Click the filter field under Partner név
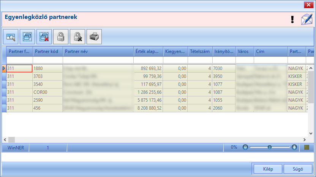This screenshot has height=177, width=316. [x=98, y=60]
